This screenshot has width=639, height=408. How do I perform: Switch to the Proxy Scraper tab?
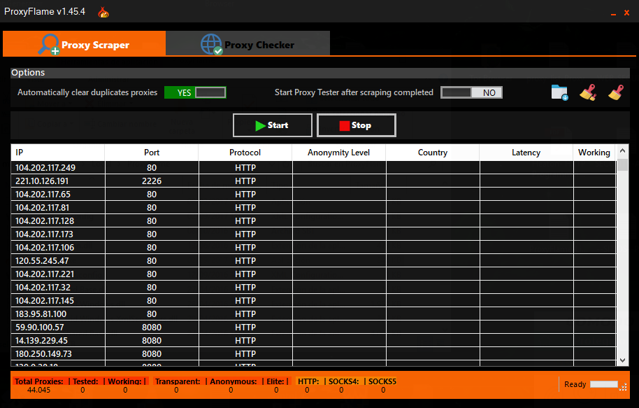pyautogui.click(x=85, y=43)
